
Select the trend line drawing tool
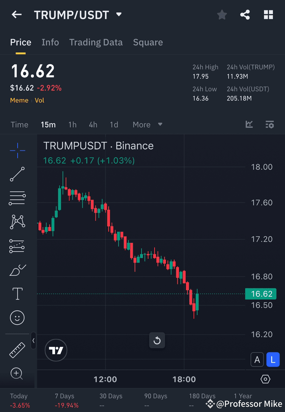tap(17, 174)
